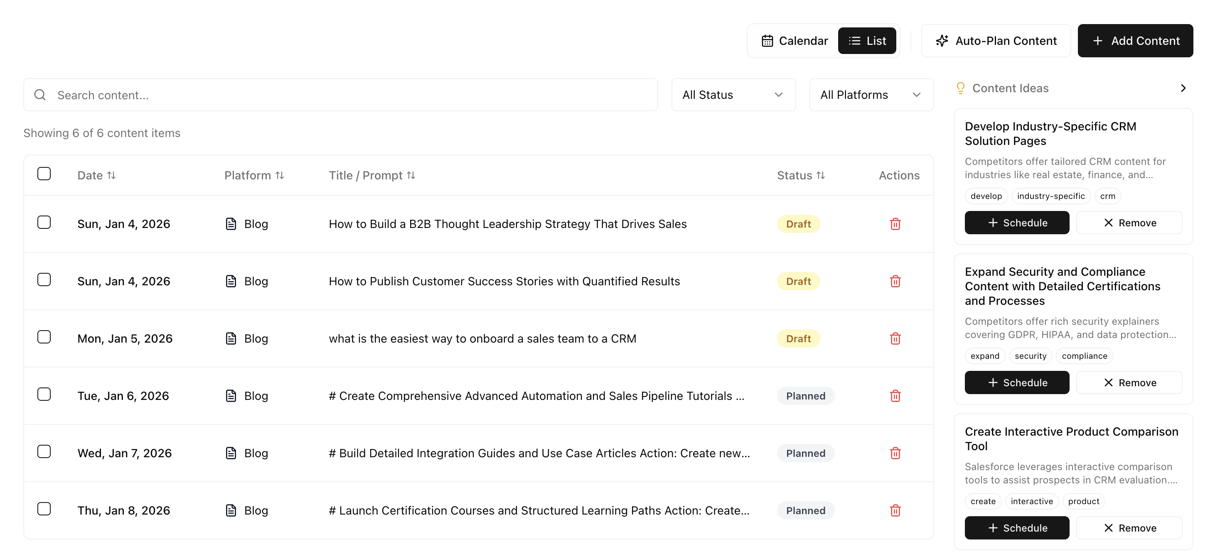Remove the Security and Compliance content idea

(x=1129, y=382)
